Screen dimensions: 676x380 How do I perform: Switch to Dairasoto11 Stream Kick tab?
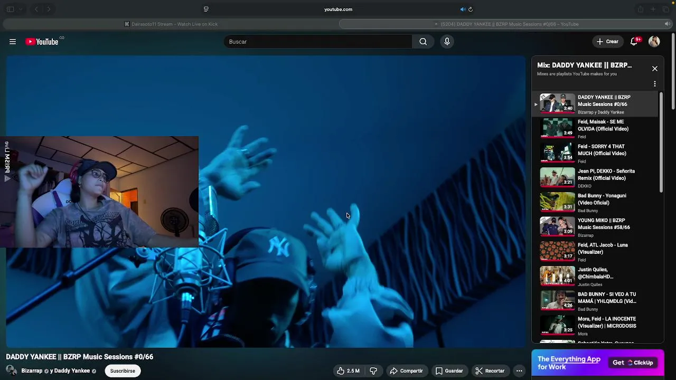[x=171, y=24]
